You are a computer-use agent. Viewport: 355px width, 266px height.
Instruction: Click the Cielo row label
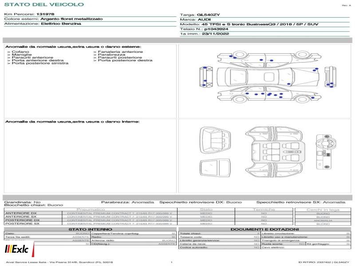(x=10, y=233)
